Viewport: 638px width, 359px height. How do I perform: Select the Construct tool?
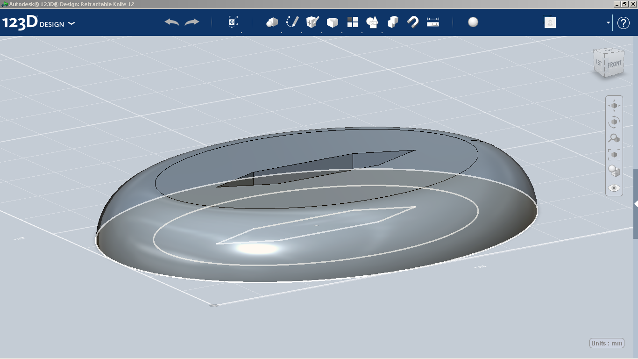312,22
